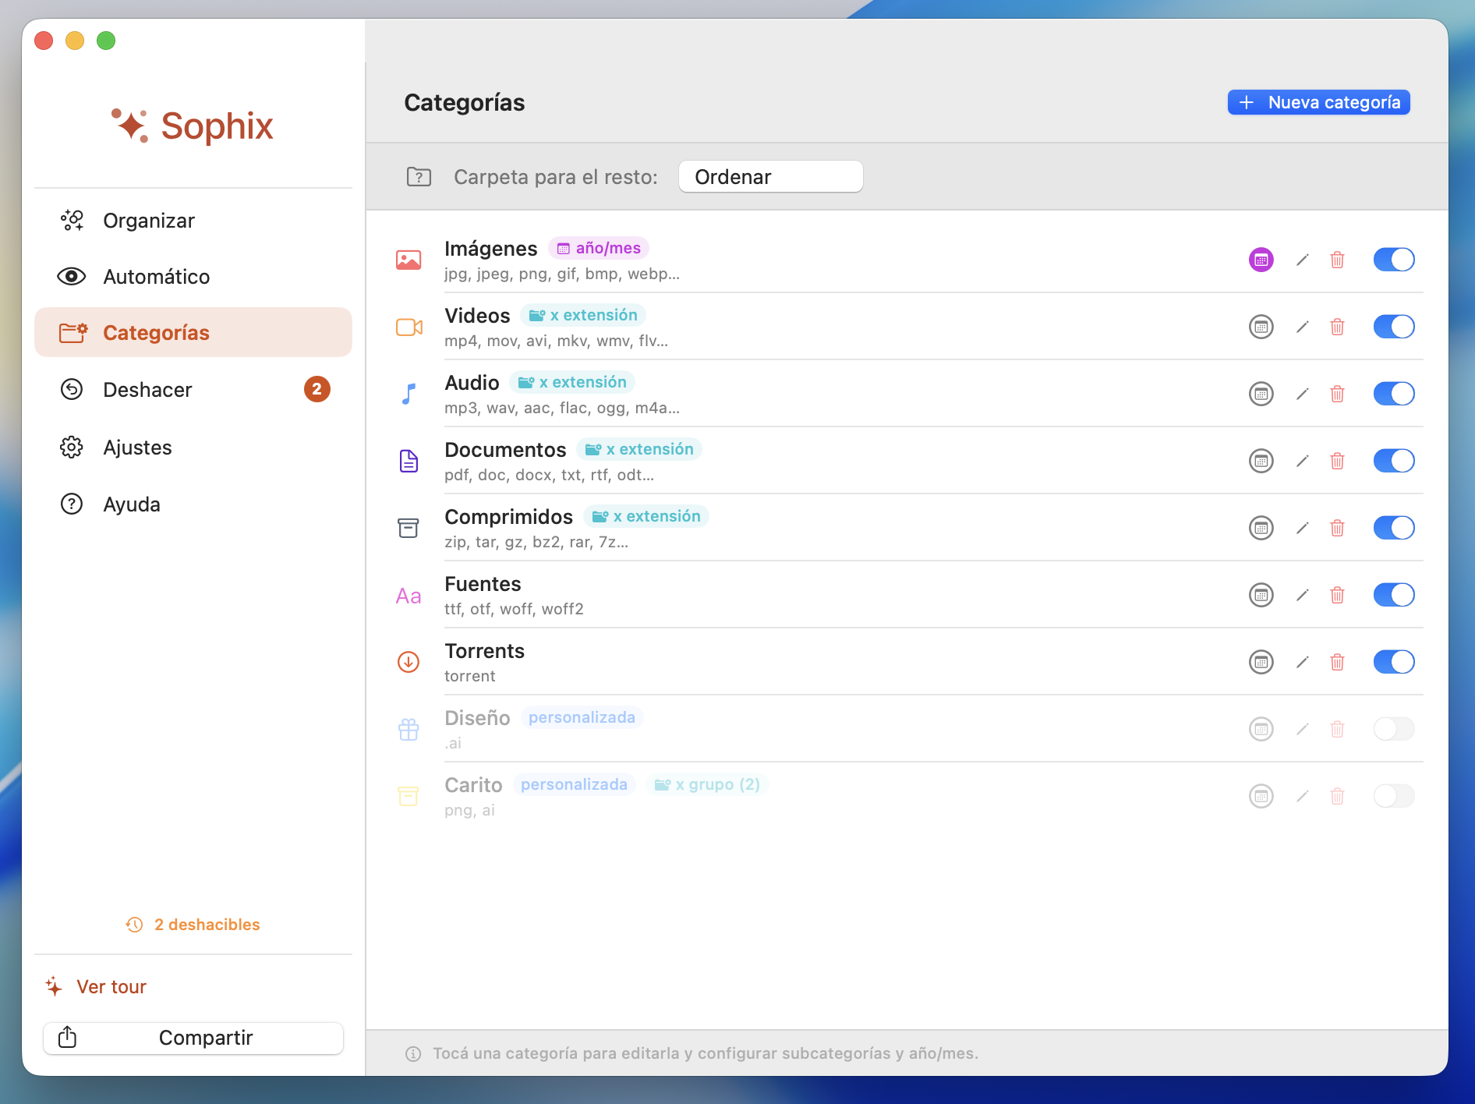The image size is (1475, 1104).
Task: Delete the Comprimidos category trash icon
Action: point(1337,528)
